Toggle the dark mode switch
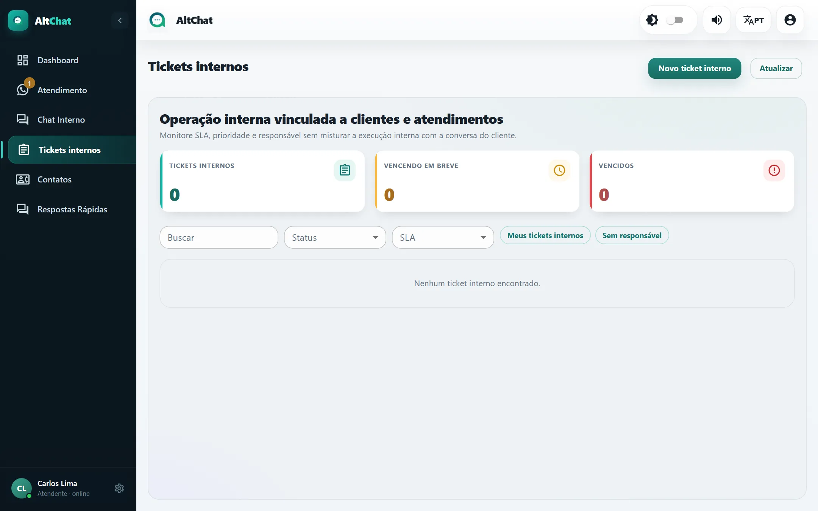This screenshot has height=511, width=818. coord(675,20)
